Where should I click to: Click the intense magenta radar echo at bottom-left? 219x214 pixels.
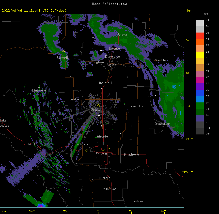41,206
